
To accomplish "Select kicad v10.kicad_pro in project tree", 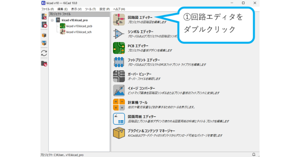I will point(75,20).
